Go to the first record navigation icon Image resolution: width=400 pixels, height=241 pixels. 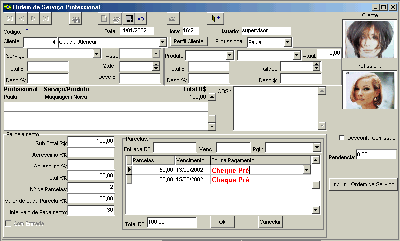pyautogui.click(x=9, y=19)
